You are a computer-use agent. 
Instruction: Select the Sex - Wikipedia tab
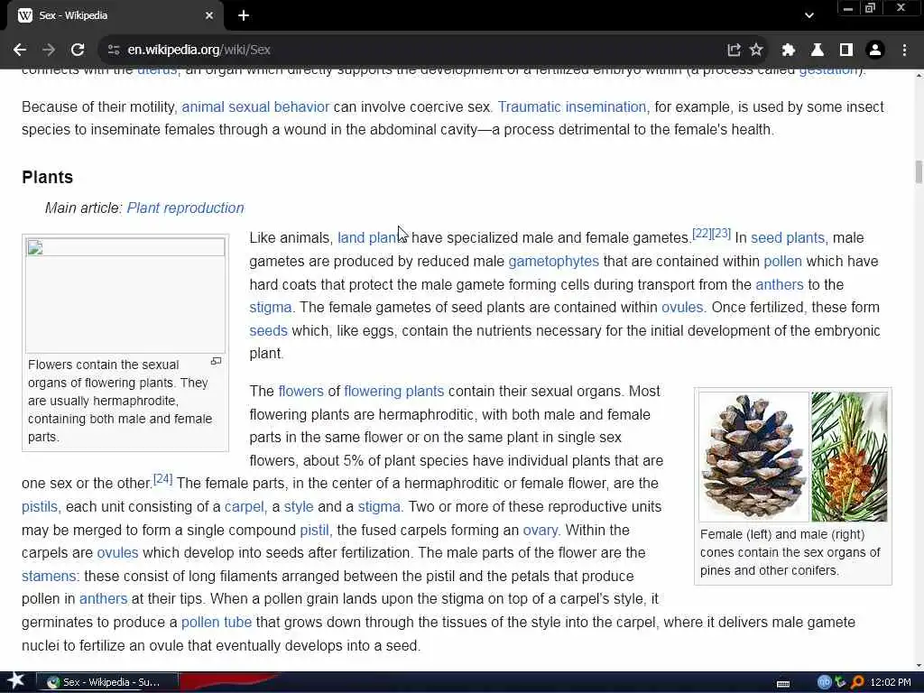(115, 16)
